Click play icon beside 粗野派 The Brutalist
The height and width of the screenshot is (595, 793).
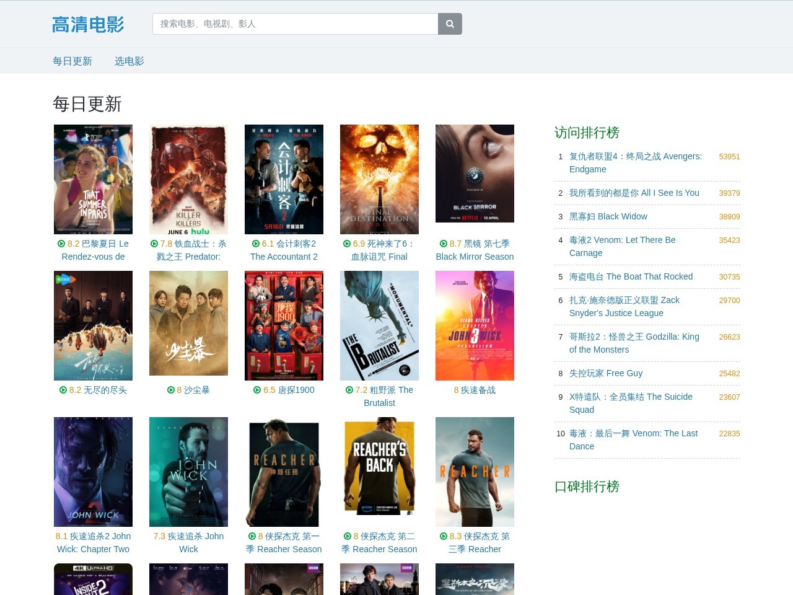click(349, 390)
